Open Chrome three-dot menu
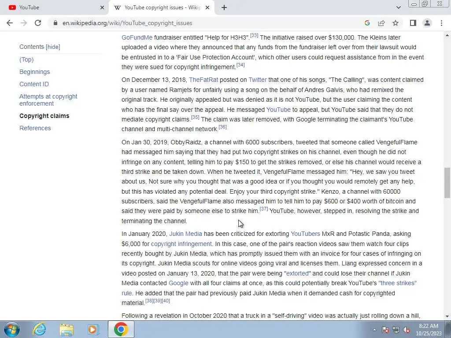The width and height of the screenshot is (451, 338). coord(441,23)
